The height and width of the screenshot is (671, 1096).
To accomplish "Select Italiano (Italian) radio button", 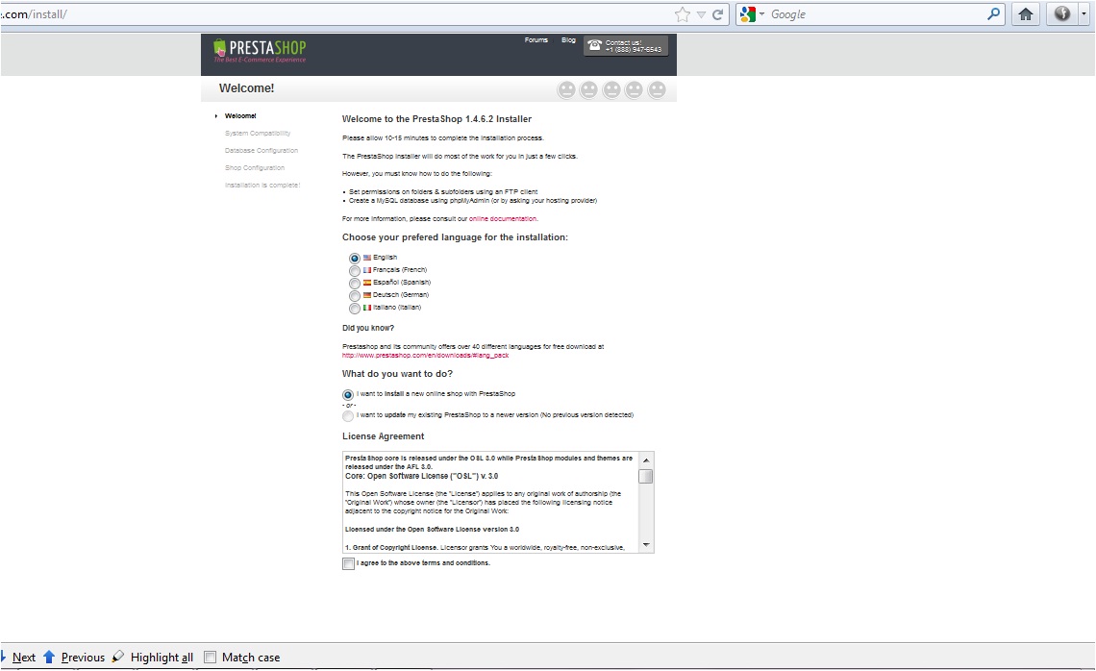I will [355, 309].
